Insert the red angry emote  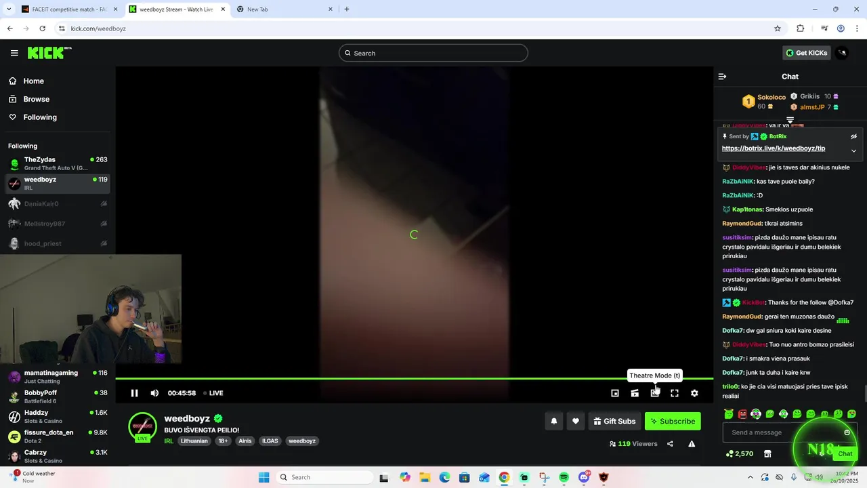tap(742, 414)
